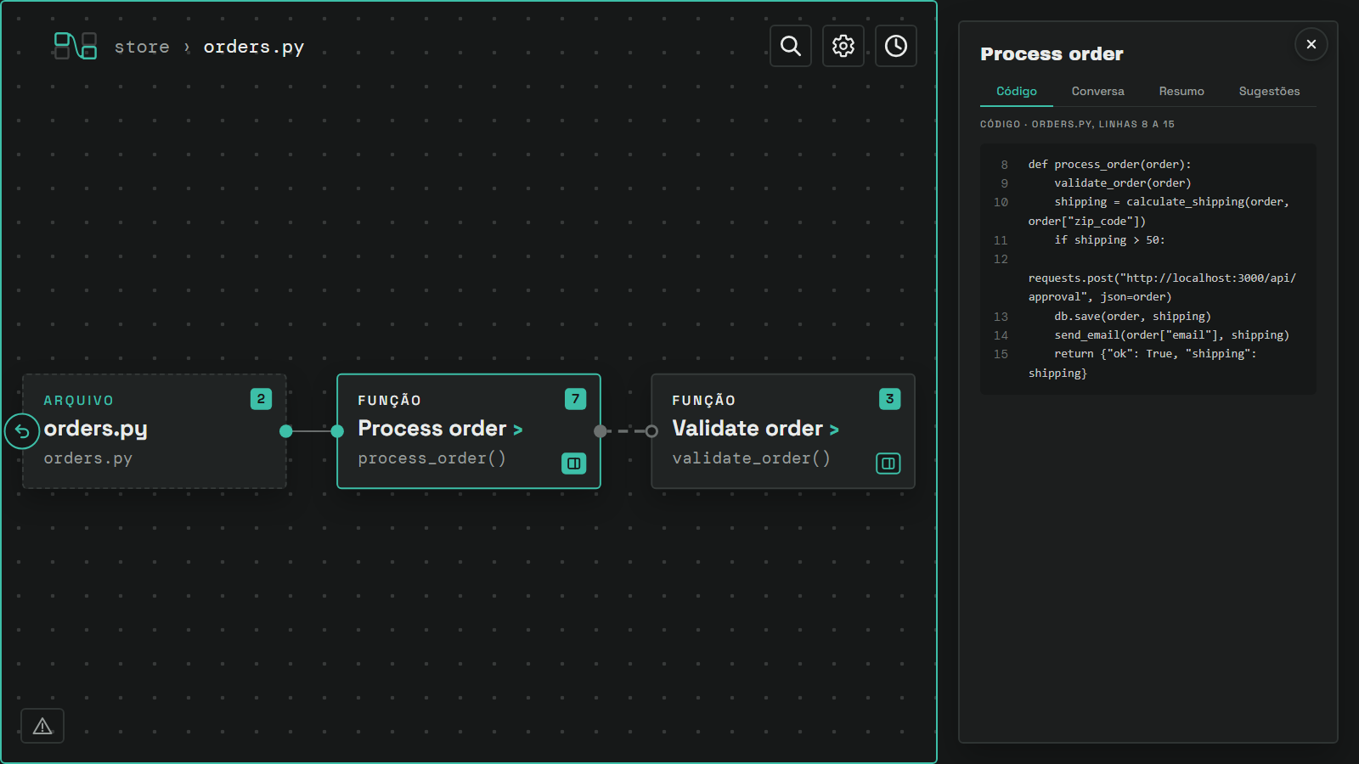Switch to the Conversa tab
1359x764 pixels.
tap(1097, 92)
